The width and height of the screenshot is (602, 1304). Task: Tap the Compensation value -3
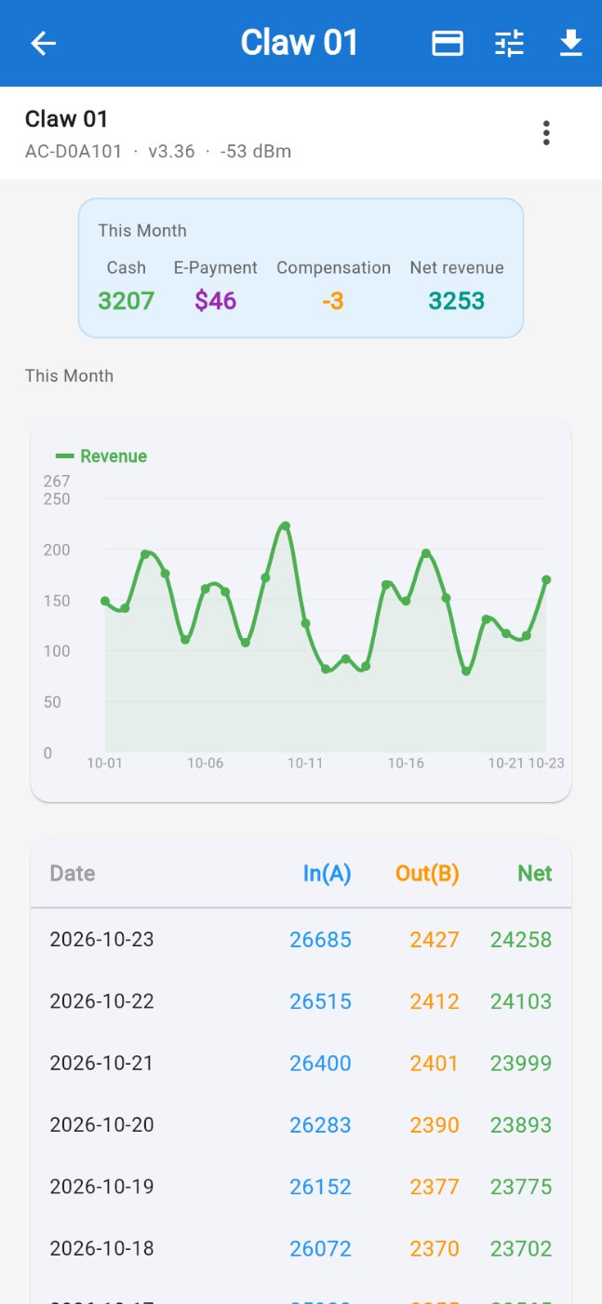(333, 301)
